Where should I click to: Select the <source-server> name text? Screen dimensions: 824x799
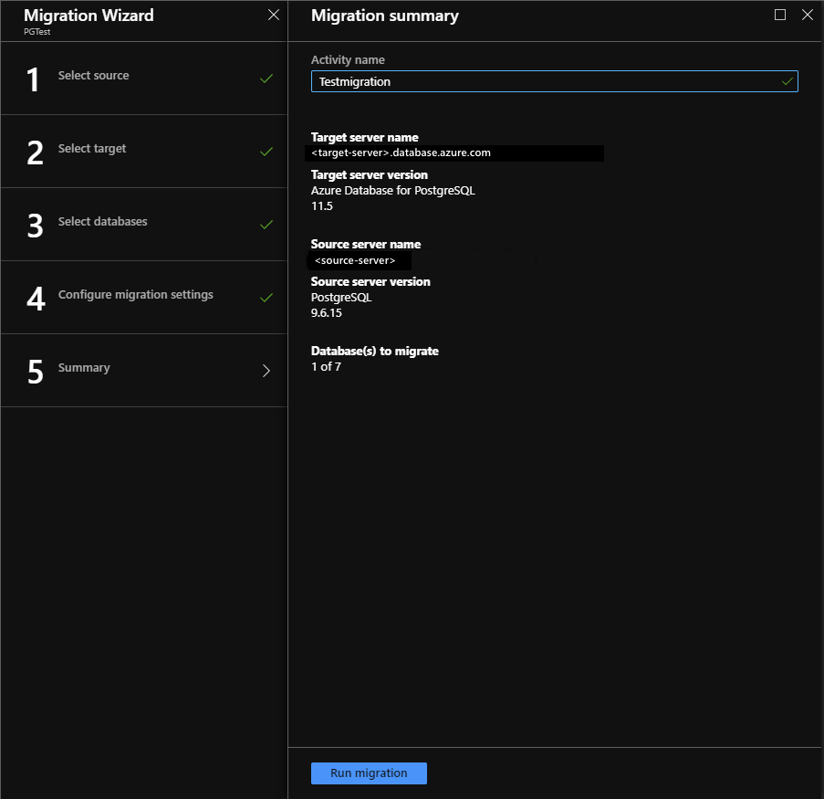tap(355, 260)
